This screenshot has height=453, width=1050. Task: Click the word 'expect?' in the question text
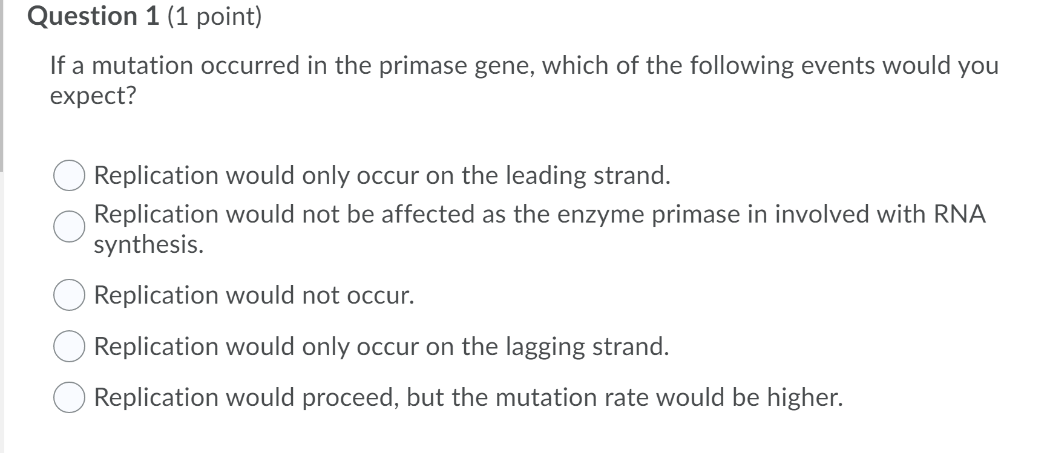92,95
